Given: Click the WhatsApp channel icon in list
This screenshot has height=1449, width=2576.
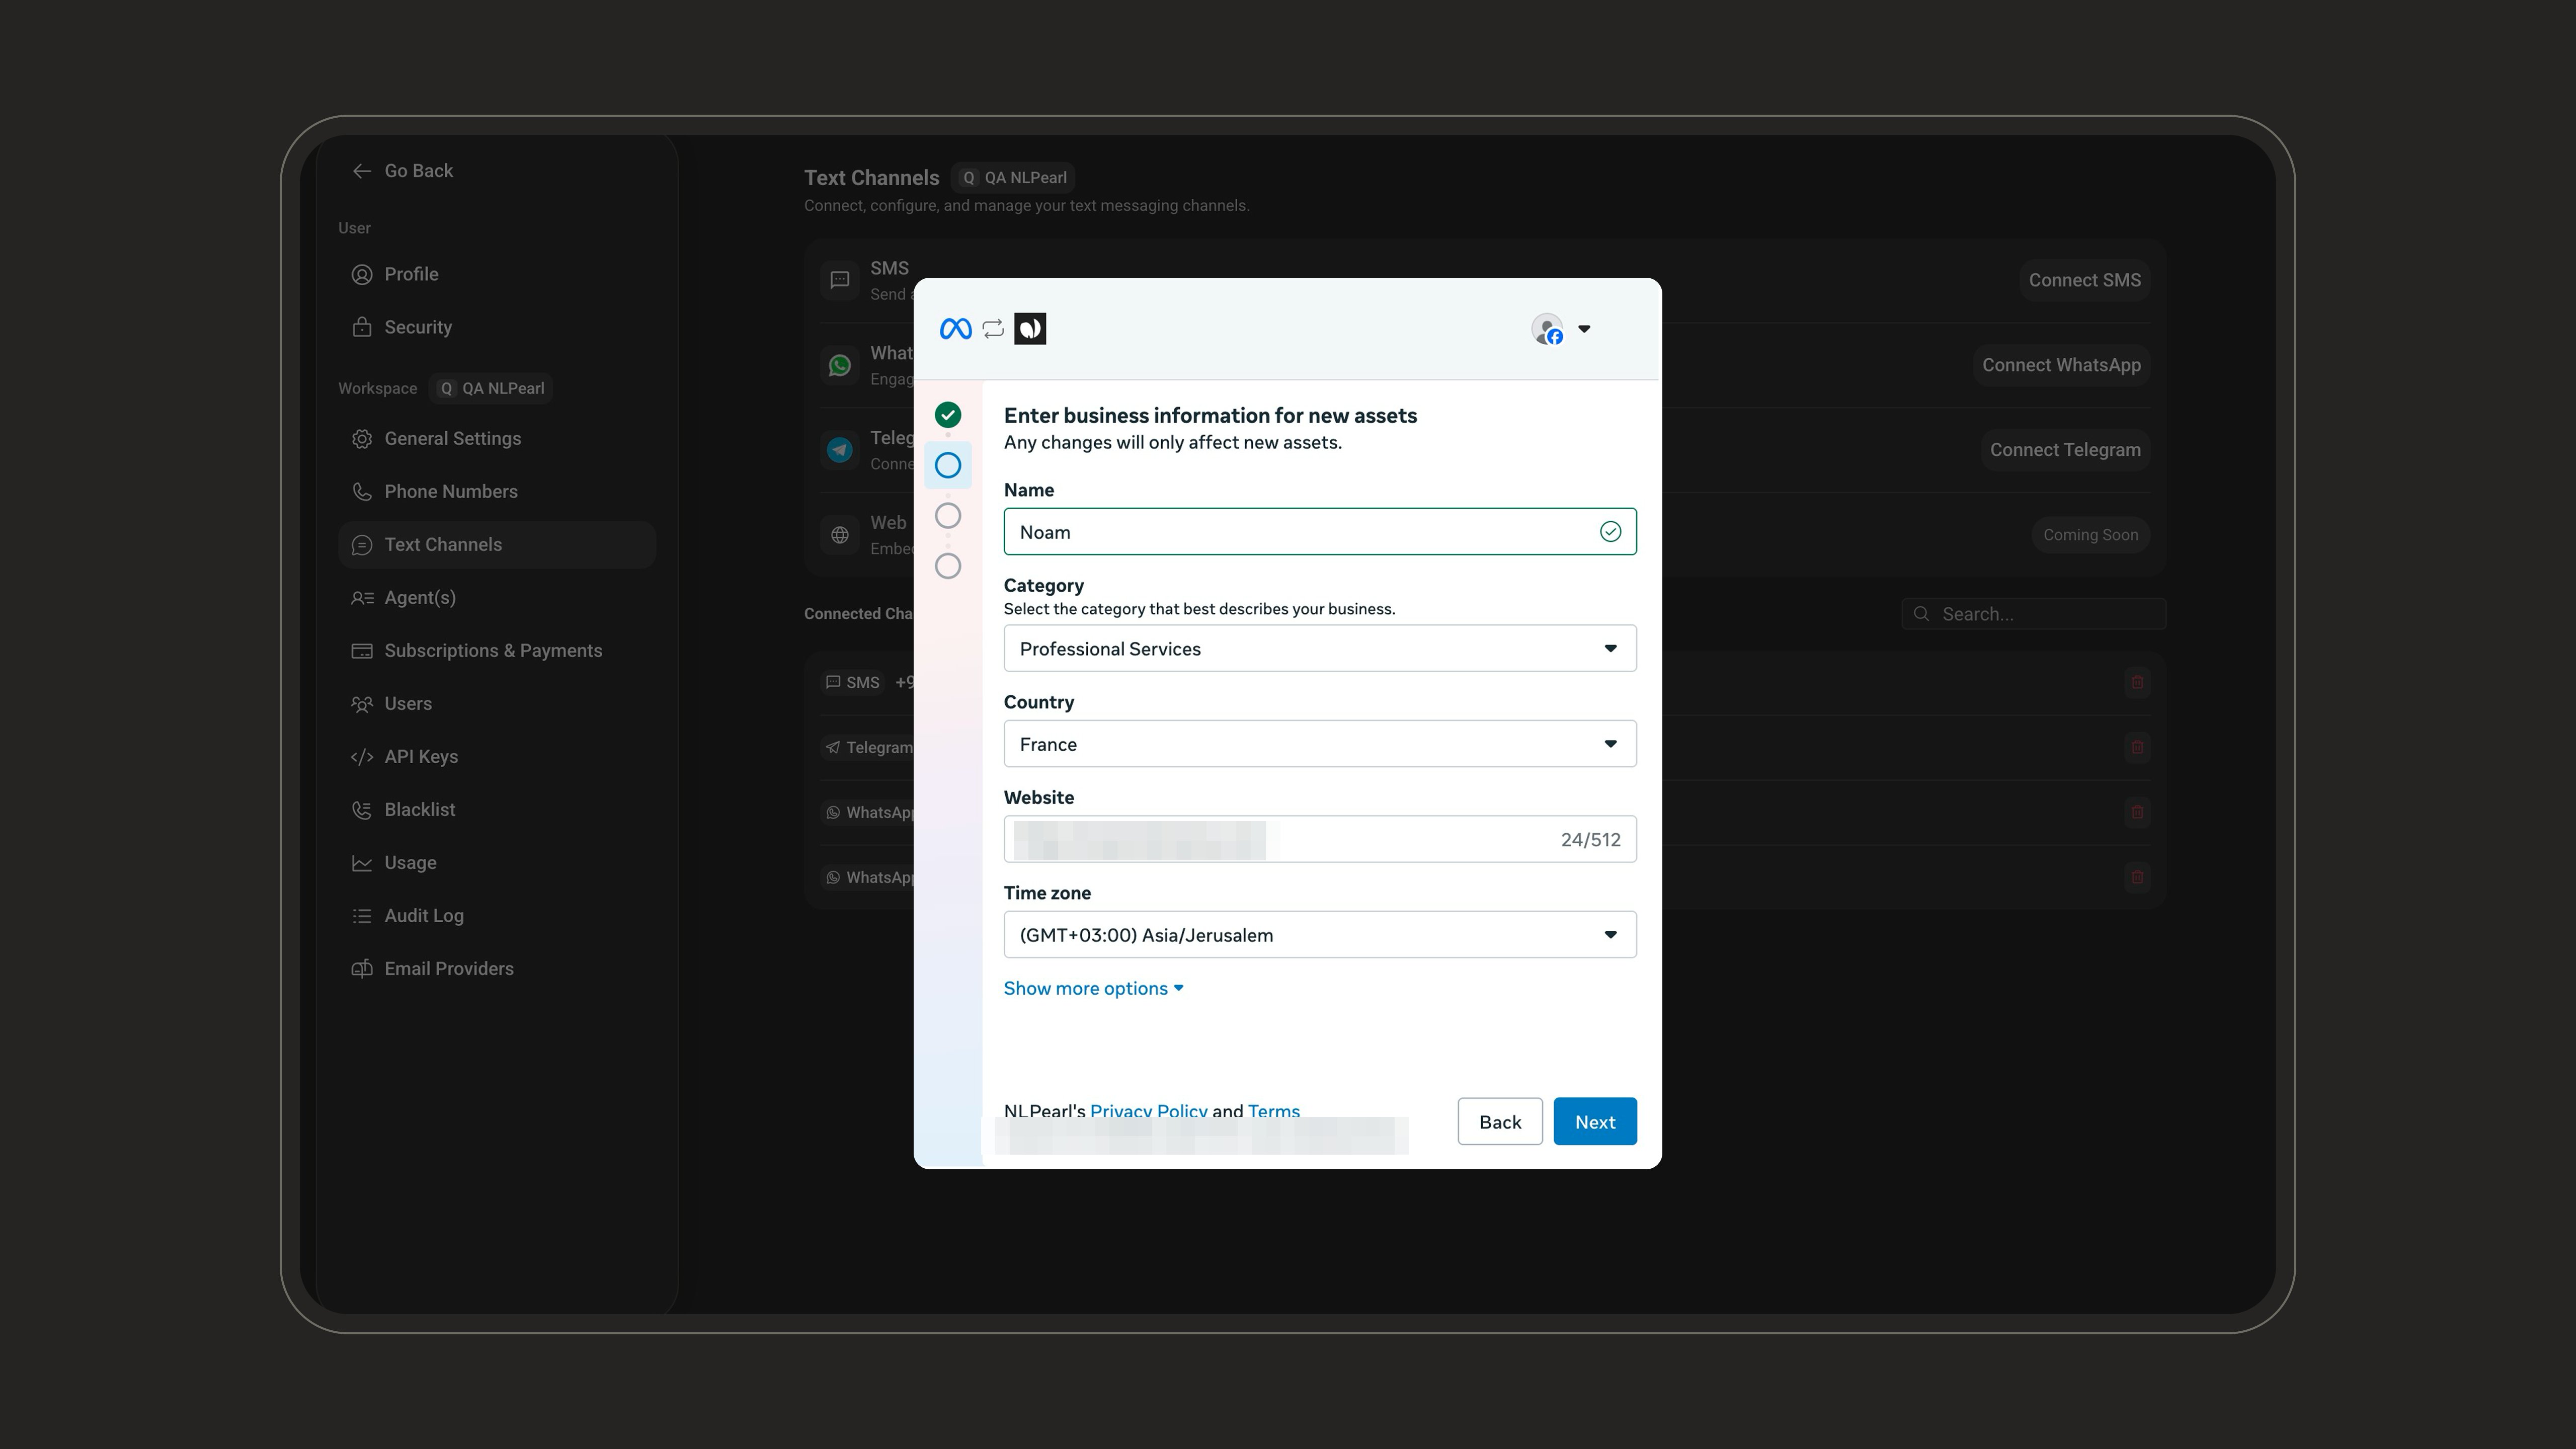Looking at the screenshot, I should tap(839, 365).
